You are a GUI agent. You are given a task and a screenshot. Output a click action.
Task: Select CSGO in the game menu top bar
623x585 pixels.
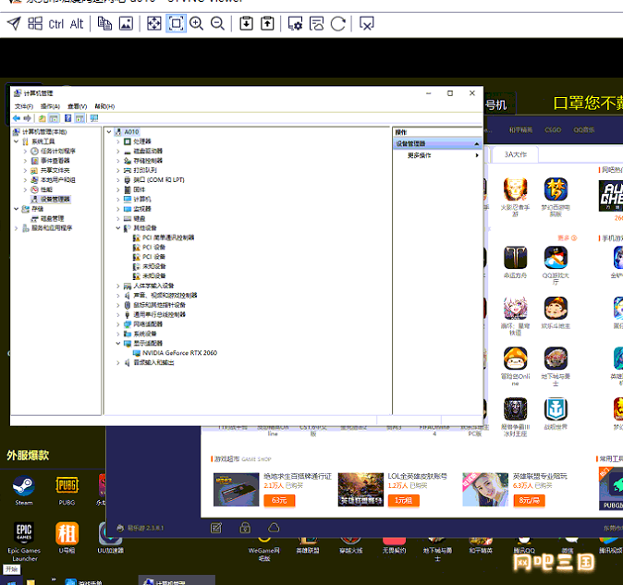pyautogui.click(x=553, y=130)
